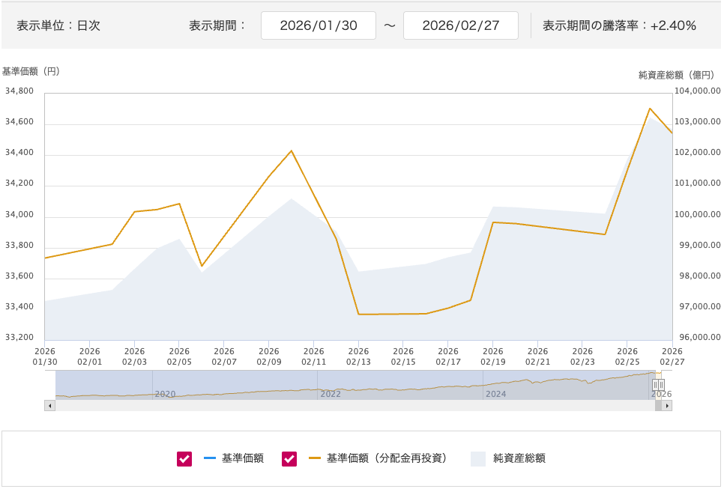Click the 表示単位：日次 label
This screenshot has height=489, width=724.
[58, 25]
